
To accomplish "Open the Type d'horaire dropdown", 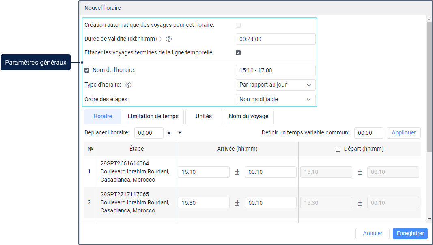I will pos(276,85).
